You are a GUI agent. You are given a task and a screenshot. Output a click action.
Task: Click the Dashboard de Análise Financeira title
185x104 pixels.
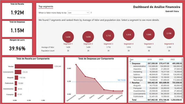157,7
